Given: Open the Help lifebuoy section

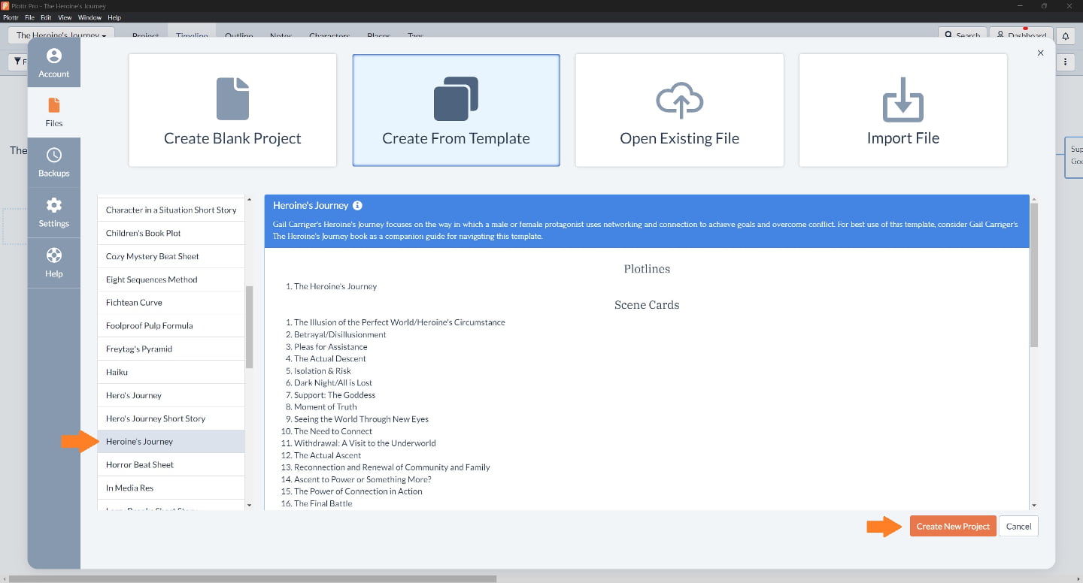Looking at the screenshot, I should (x=54, y=263).
